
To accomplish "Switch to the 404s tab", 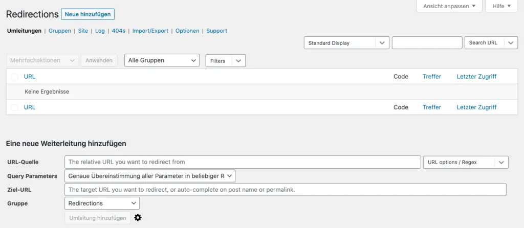I will (119, 31).
